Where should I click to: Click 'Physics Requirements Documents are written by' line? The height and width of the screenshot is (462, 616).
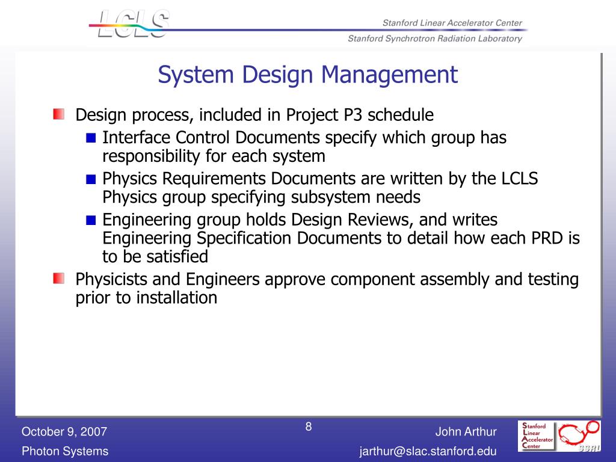coord(320,179)
